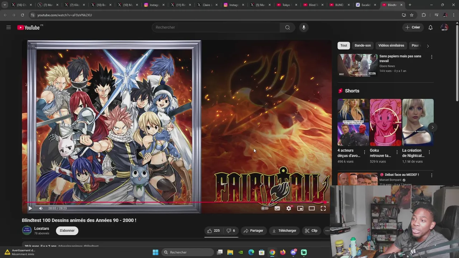
Task: Open the '4 acteurs déçus' short
Action: click(x=353, y=122)
